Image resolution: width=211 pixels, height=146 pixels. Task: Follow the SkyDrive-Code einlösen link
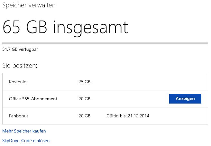click(x=26, y=141)
